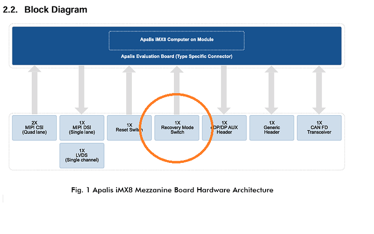The image size is (374, 234).
Task: Click the 1X Reset Switch block
Action: [130, 128]
